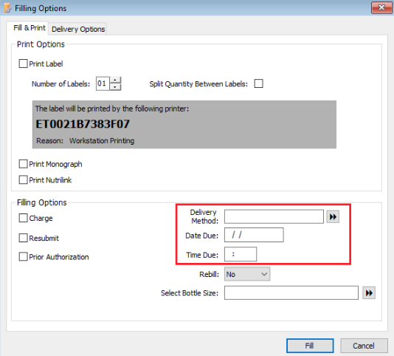Check the Resubmit option
Screen dimensions: 394x356
click(x=23, y=238)
